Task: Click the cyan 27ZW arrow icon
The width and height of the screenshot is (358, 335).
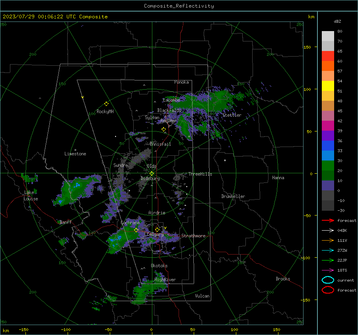Action: pyautogui.click(x=328, y=250)
